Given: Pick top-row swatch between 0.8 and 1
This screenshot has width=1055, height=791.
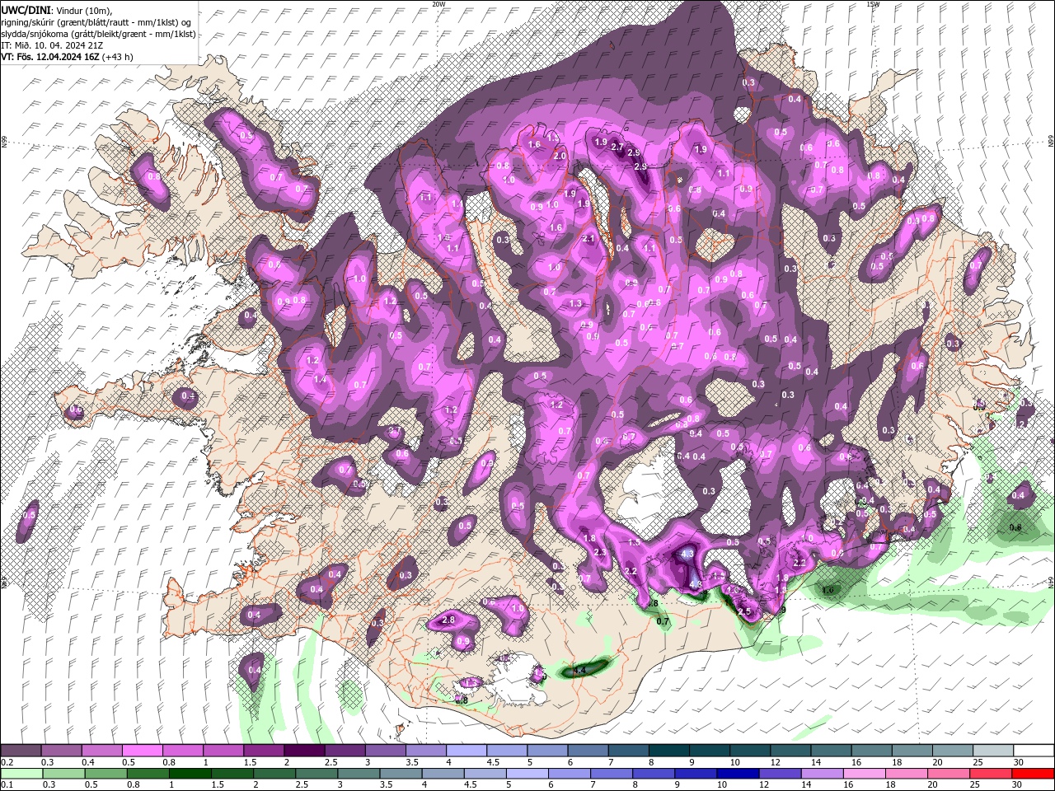Looking at the screenshot, I should [x=182, y=751].
